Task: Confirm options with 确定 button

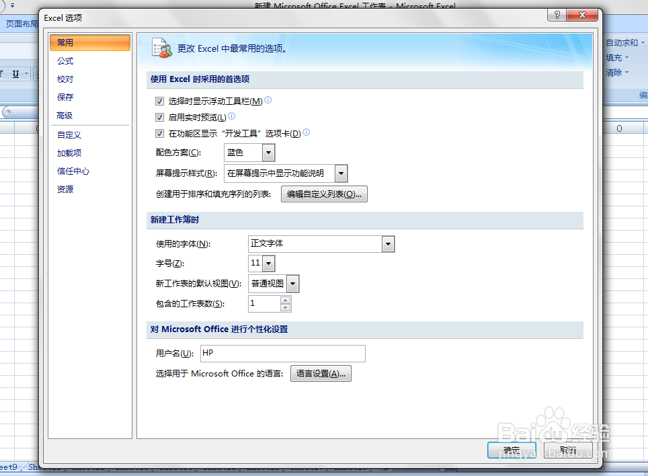Action: point(512,450)
